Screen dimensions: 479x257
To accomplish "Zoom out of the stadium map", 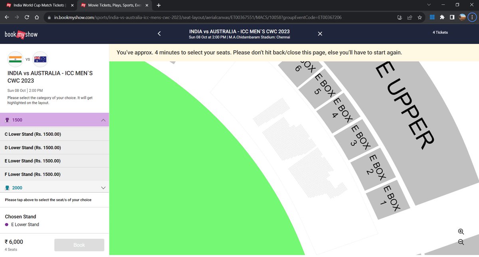I will [461, 242].
